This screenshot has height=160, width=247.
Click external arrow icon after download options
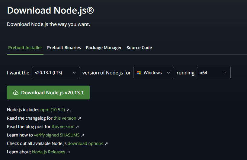click(x=106, y=144)
